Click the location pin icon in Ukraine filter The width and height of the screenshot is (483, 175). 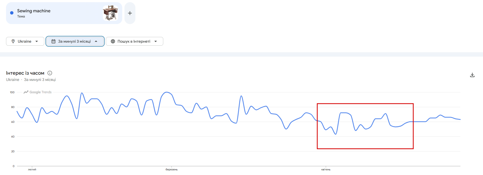(13, 41)
